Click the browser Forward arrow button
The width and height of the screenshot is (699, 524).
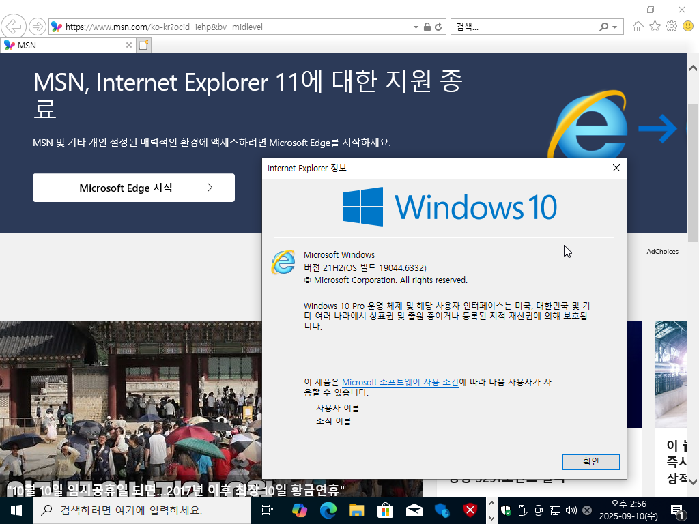pyautogui.click(x=38, y=27)
